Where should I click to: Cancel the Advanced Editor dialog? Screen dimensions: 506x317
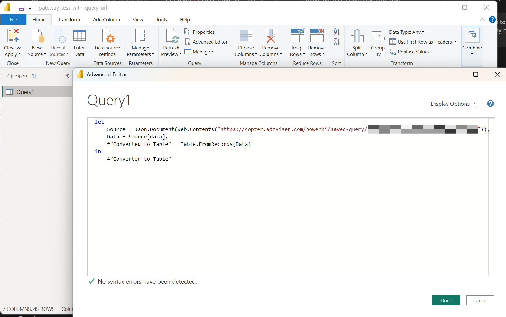click(x=480, y=300)
